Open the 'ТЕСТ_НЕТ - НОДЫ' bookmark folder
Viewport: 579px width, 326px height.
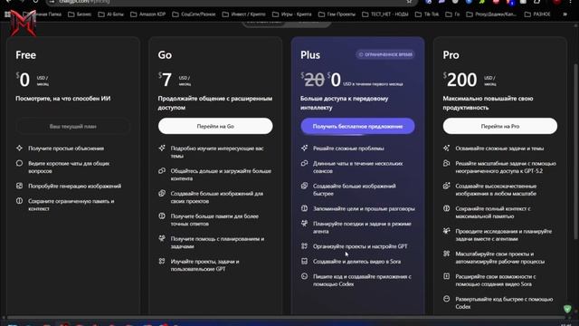(x=385, y=14)
